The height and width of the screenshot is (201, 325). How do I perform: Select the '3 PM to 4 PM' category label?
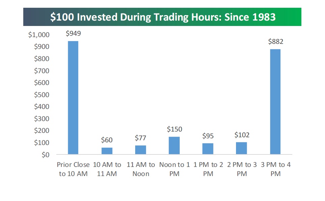point(276,169)
